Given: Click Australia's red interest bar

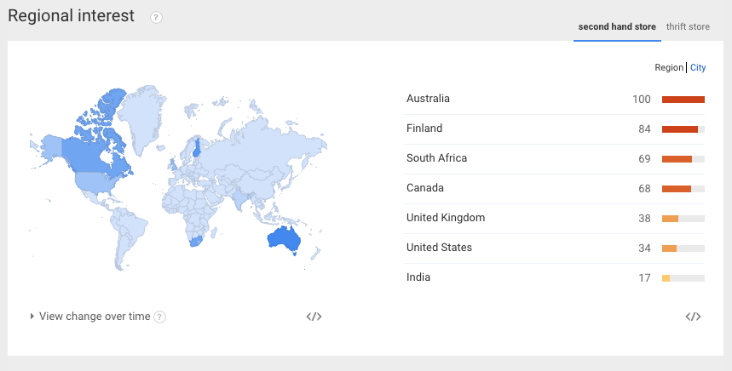Looking at the screenshot, I should (x=683, y=100).
